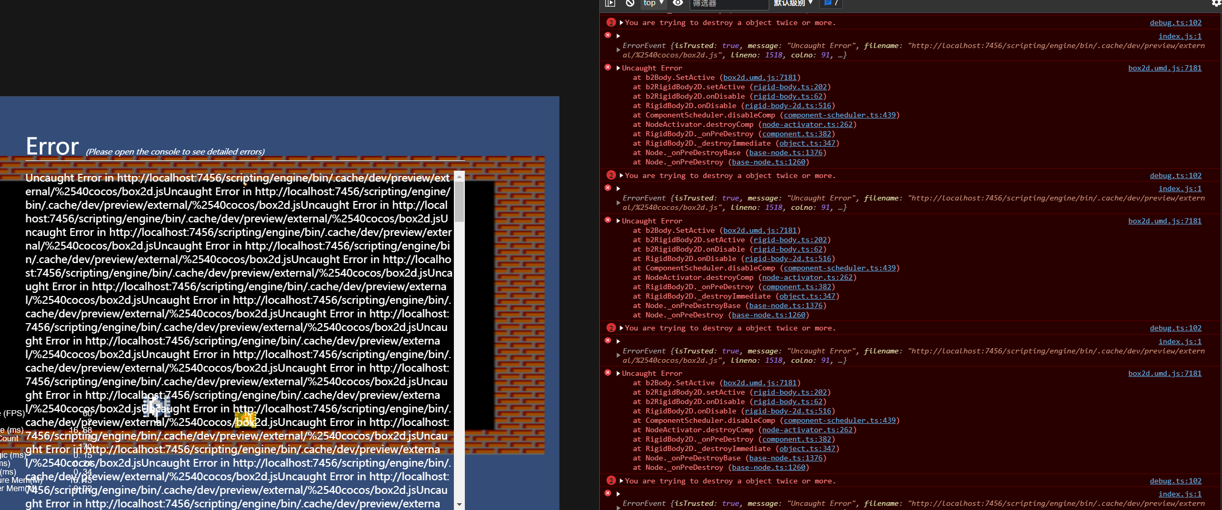Open object.ts:347 in the second stack trace
The width and height of the screenshot is (1222, 510).
click(807, 296)
